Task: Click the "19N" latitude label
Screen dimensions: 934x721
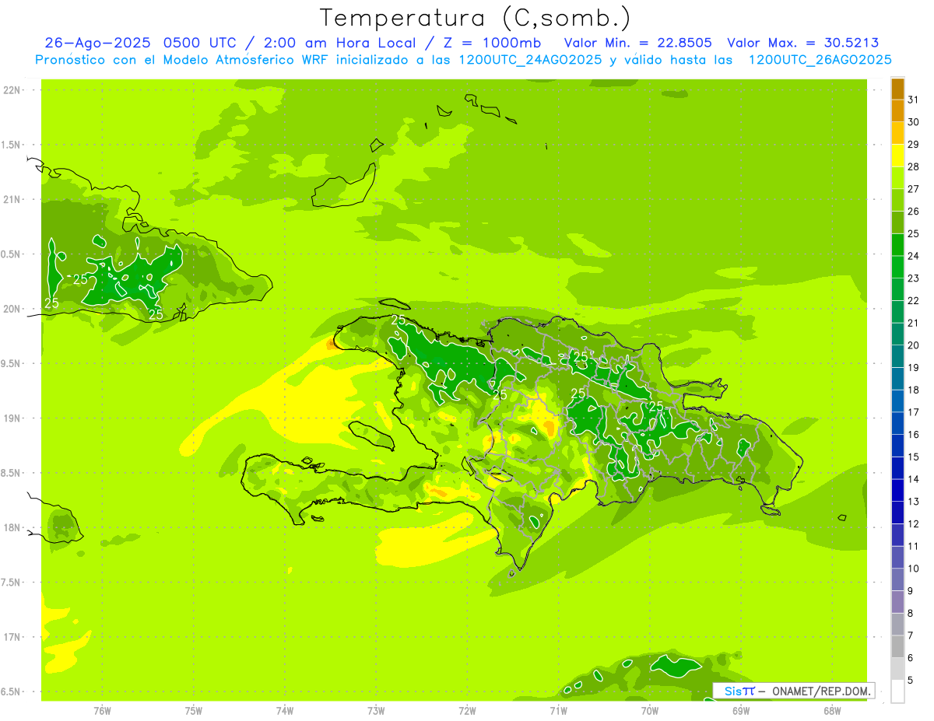Action: (12, 418)
